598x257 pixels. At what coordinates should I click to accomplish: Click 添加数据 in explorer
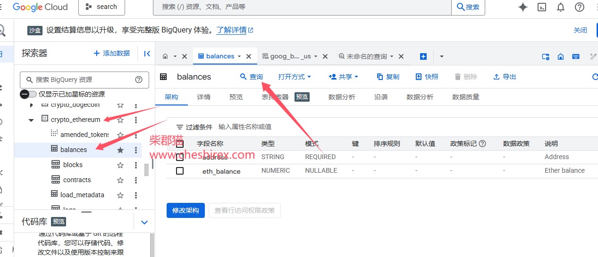[x=112, y=53]
